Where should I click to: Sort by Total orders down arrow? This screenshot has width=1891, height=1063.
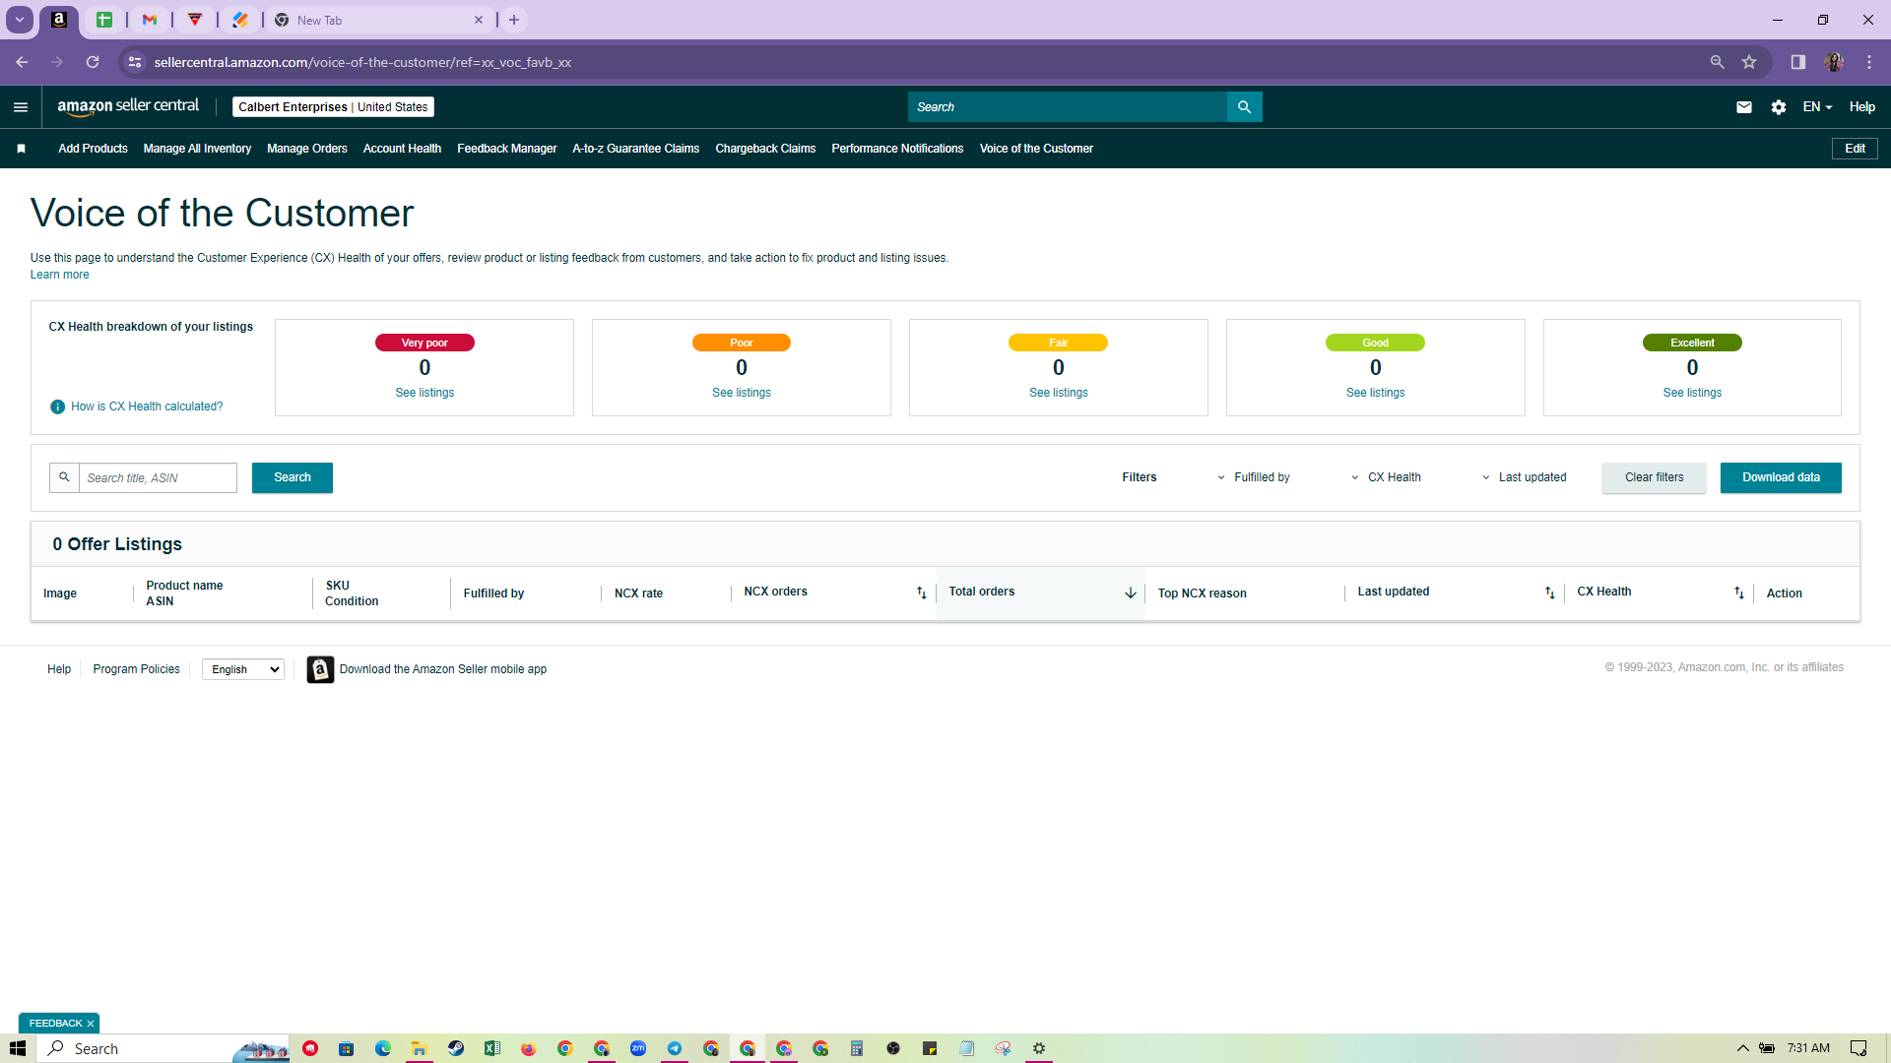1130,593
